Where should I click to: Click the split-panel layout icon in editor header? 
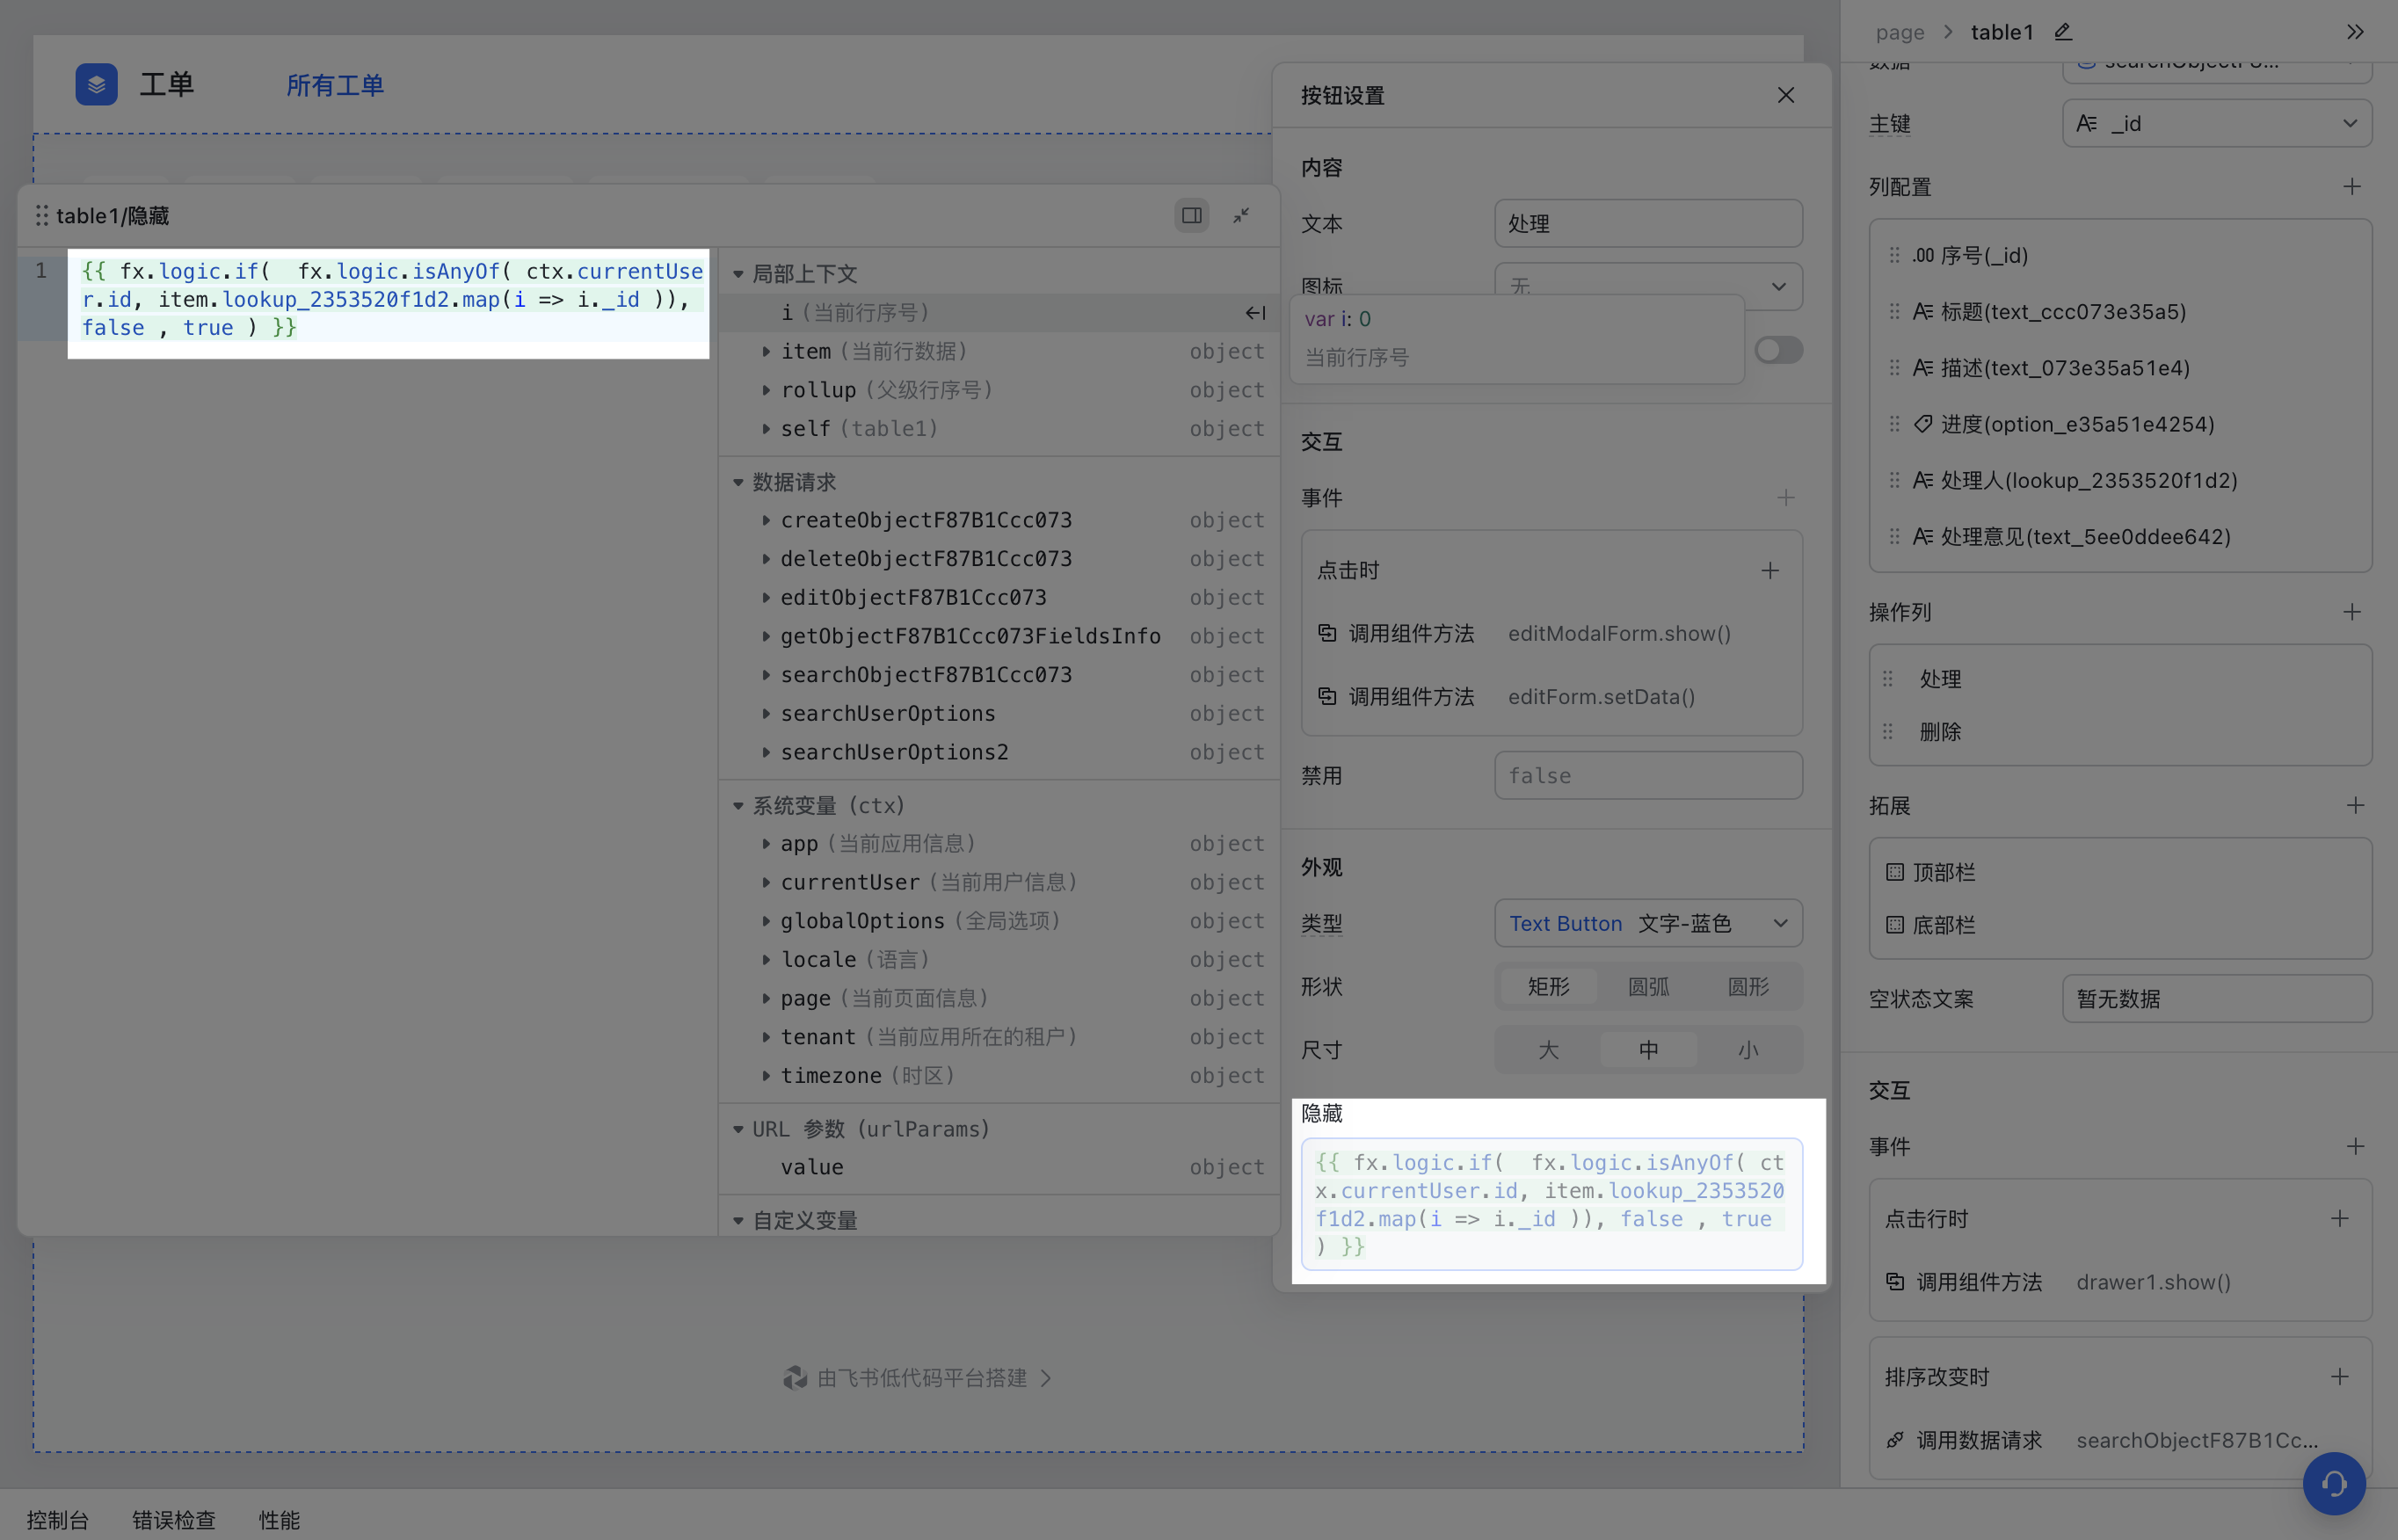point(1191,215)
